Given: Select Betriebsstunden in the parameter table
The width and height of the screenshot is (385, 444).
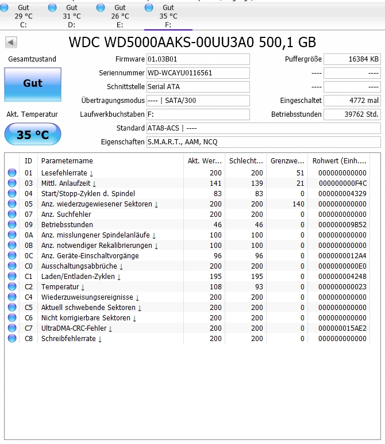Looking at the screenshot, I should tap(67, 224).
